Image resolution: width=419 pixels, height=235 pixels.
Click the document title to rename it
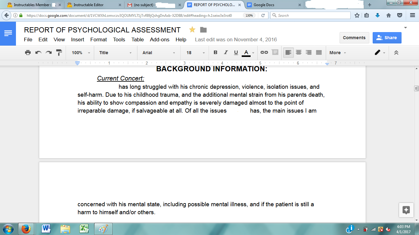pyautogui.click(x=102, y=30)
